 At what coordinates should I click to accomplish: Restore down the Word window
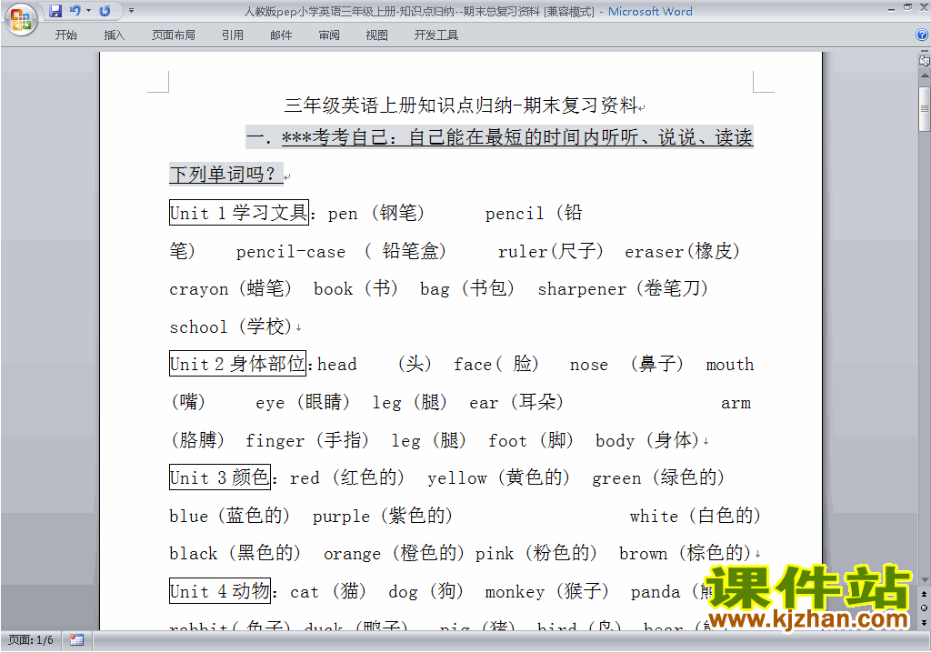907,8
